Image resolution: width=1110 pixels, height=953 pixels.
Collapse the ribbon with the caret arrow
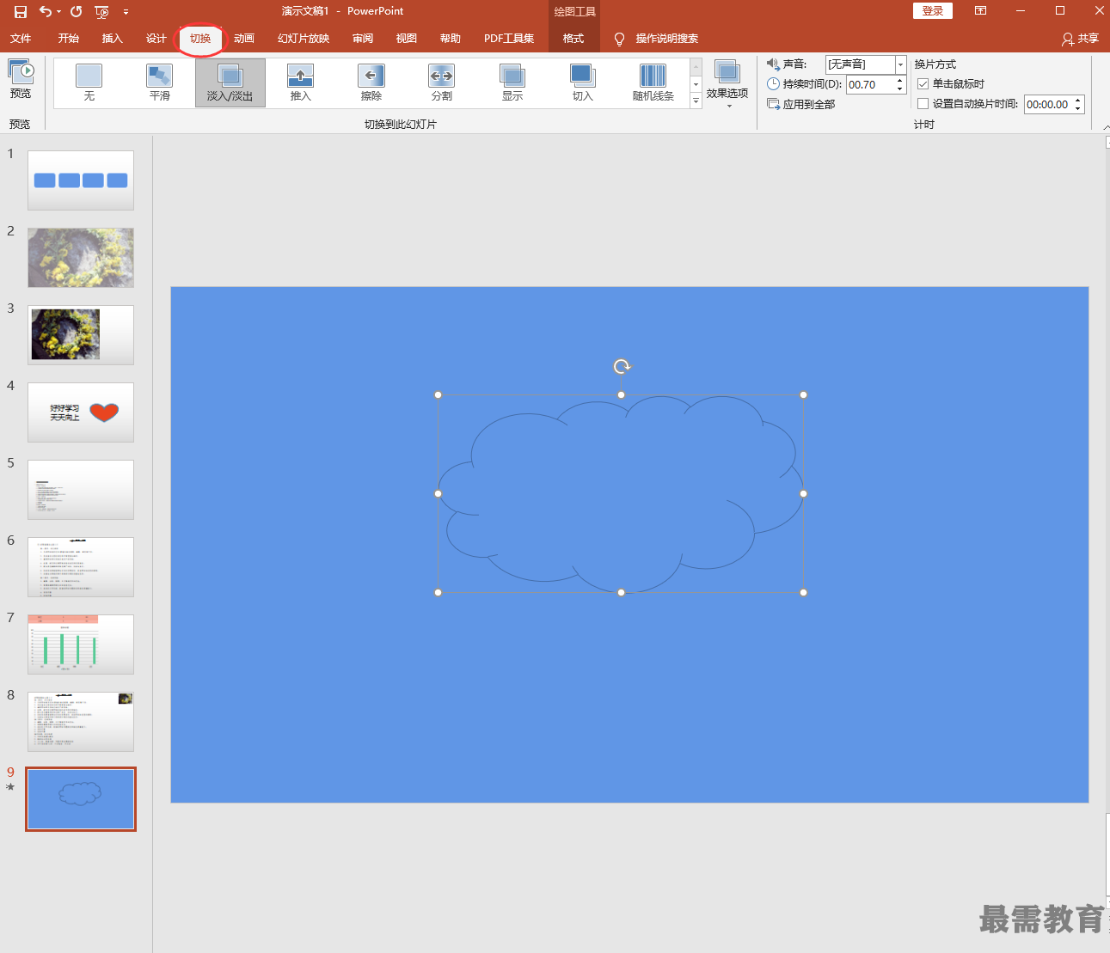[x=1106, y=127]
